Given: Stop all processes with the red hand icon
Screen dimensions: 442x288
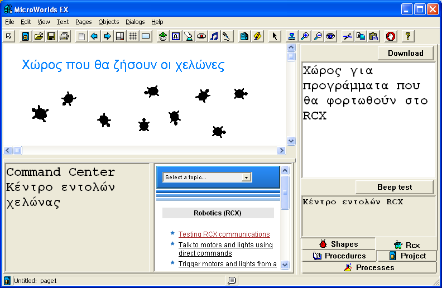Looking at the screenshot, I should pos(391,36).
